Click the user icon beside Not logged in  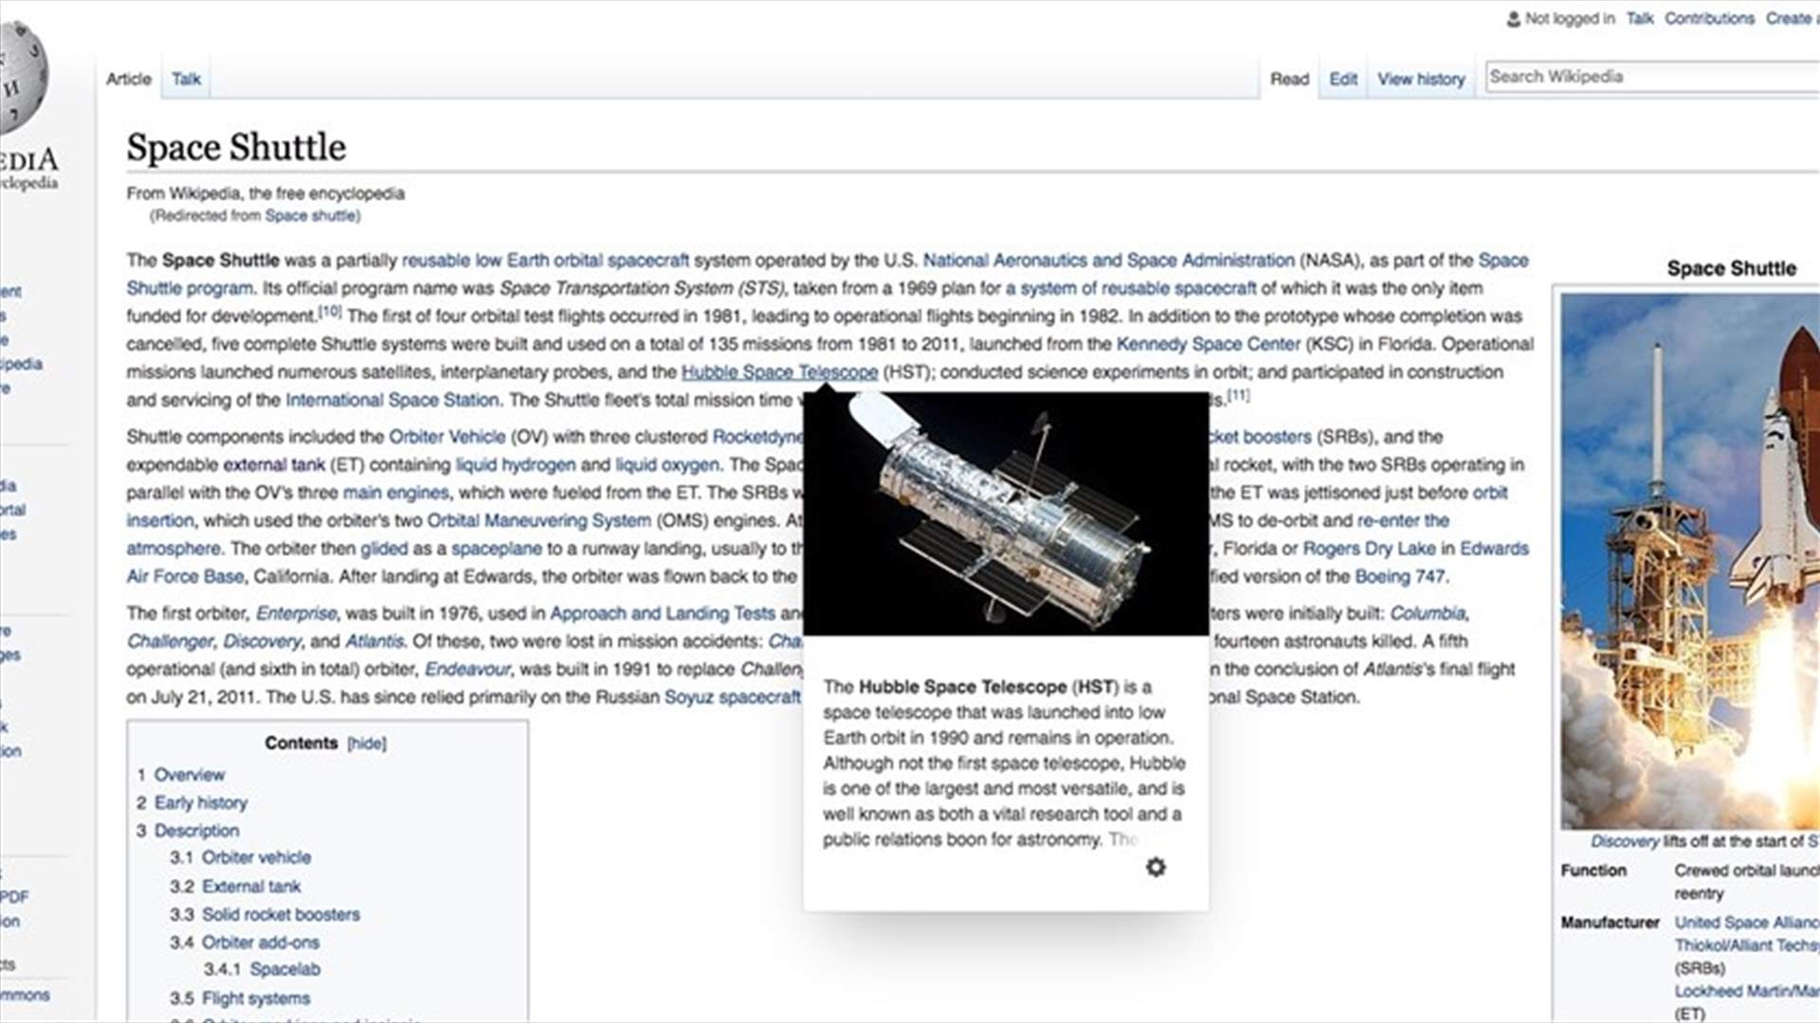(x=1514, y=18)
